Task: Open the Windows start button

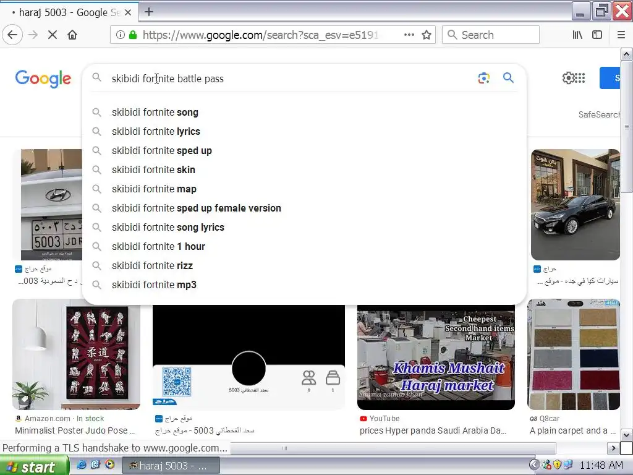Action: pos(35,466)
